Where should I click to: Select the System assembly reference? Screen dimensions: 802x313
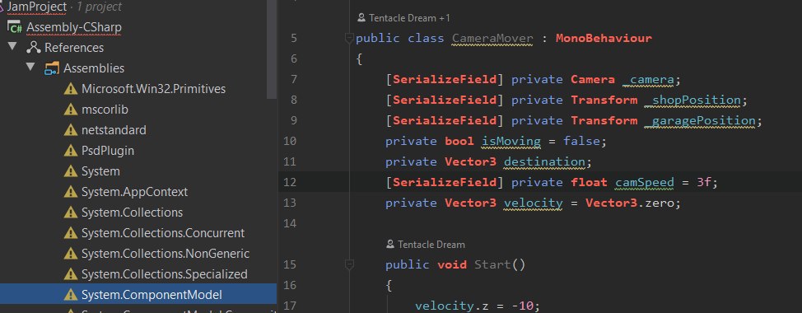tap(100, 171)
